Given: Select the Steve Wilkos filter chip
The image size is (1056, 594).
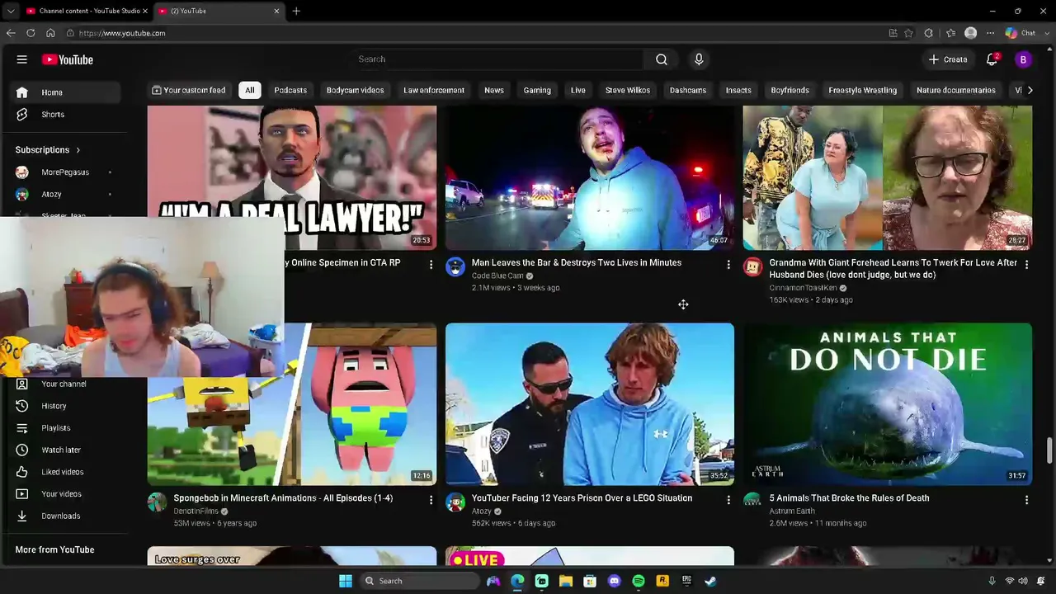Looking at the screenshot, I should (628, 90).
